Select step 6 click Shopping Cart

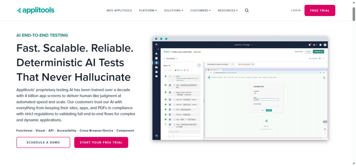[184, 109]
